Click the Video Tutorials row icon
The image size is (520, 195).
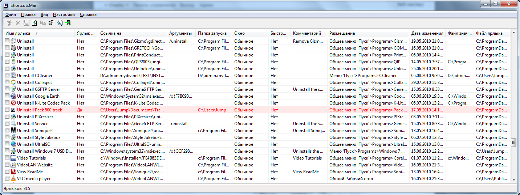click(13, 158)
